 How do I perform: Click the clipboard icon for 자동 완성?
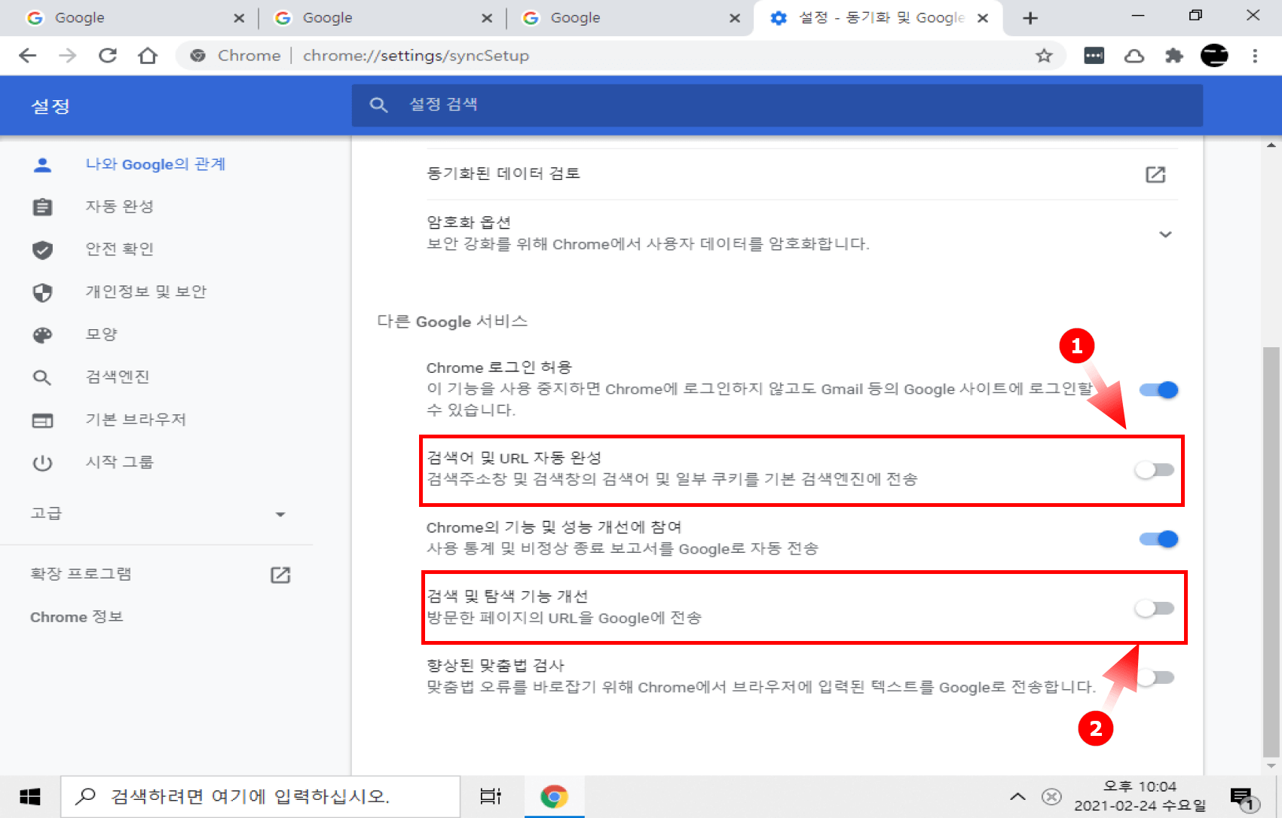43,207
